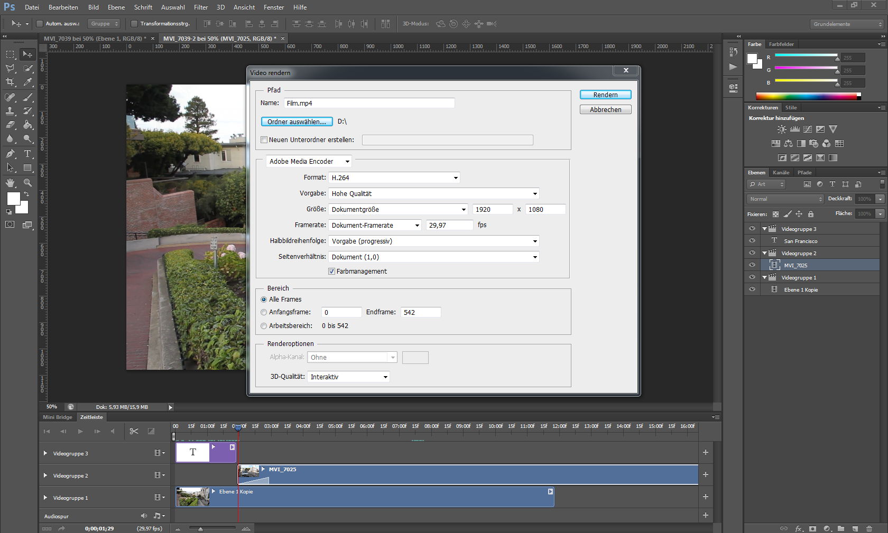The width and height of the screenshot is (888, 533).
Task: Select the Crop tool in toolbox
Action: pos(10,82)
